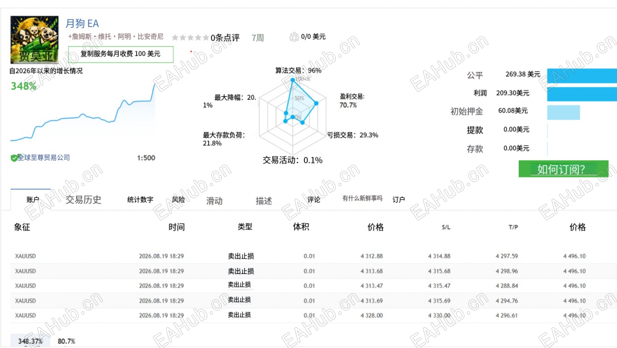Viewport: 617px width, 348px height.
Task: Click the 月狗 EA avatar thumbnail
Action: (x=35, y=40)
